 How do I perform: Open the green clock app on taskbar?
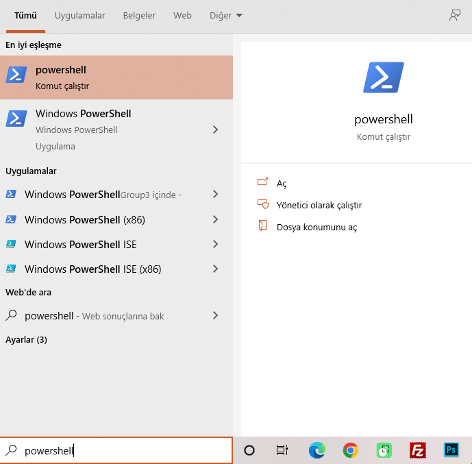[x=384, y=450]
